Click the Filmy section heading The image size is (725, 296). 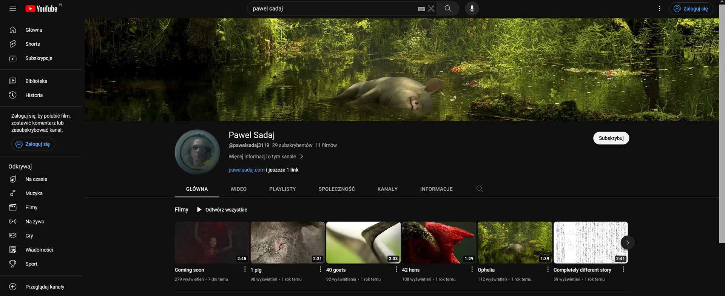click(181, 210)
